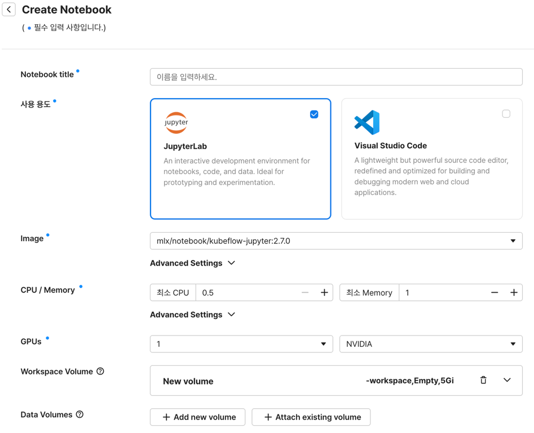Viewport: 534px width, 433px height.
Task: Select the Visual Studio Code usage card
Action: pyautogui.click(x=431, y=158)
